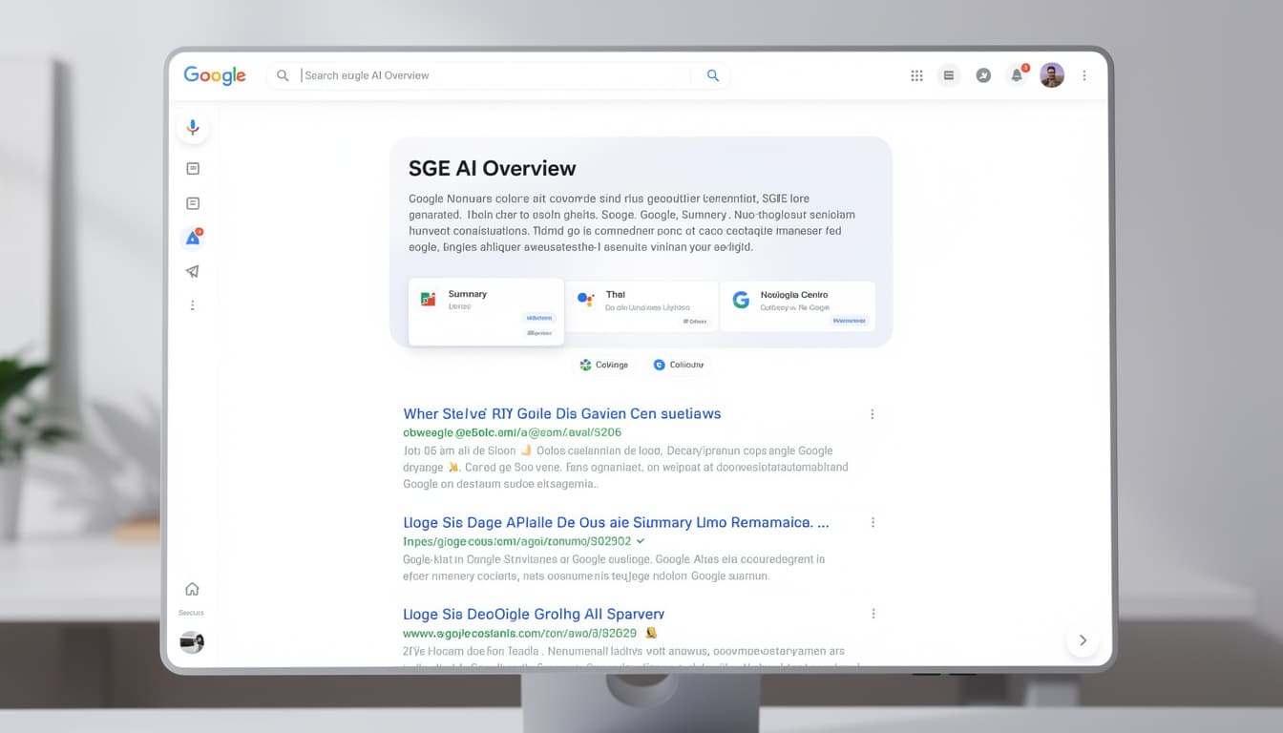Click the Assistant dots icon on Thal card

(x=586, y=300)
